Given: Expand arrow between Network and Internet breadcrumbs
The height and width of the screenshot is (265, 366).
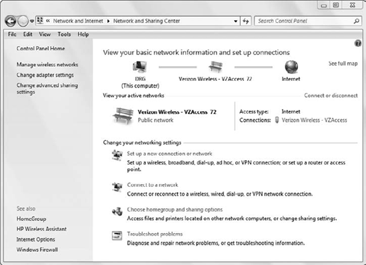Looking at the screenshot, I should point(108,21).
